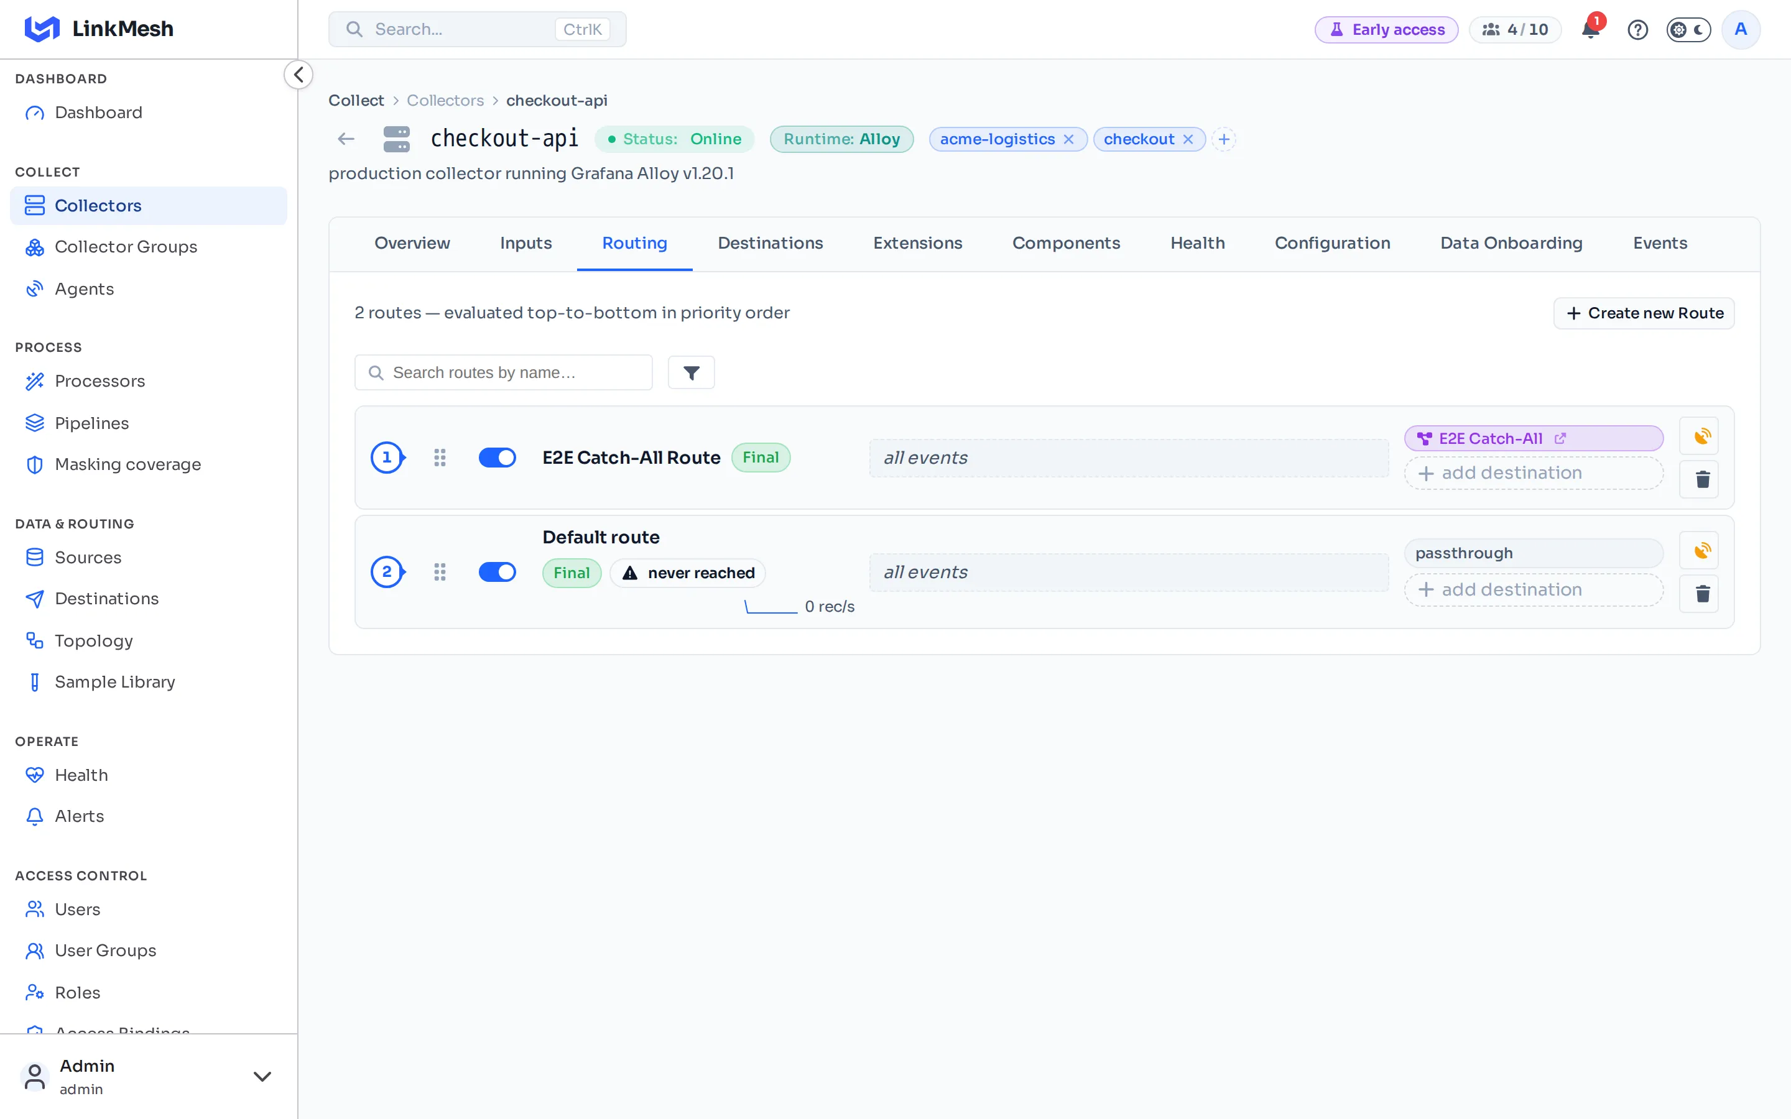1791x1119 pixels.
Task: Open the route filter funnel icon
Action: pos(692,372)
